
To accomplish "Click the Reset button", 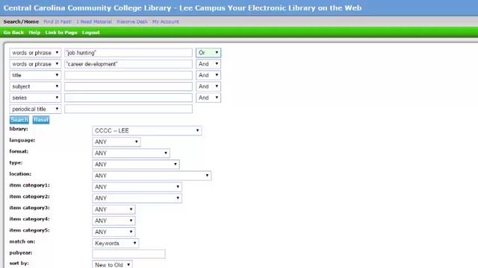I will [41, 120].
